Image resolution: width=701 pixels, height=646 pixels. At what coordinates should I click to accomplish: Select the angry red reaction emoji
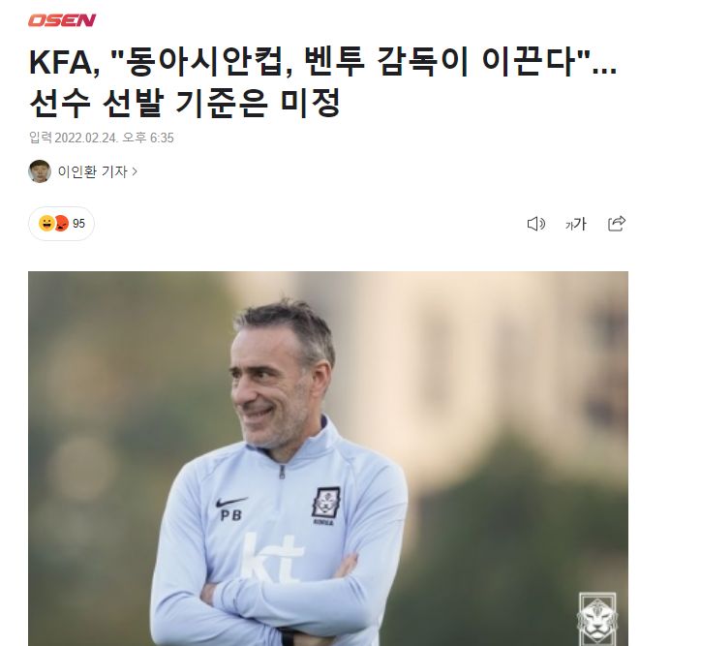pyautogui.click(x=62, y=223)
